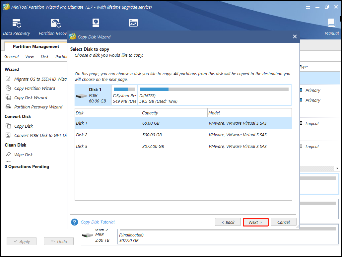This screenshot has height=257, width=342.
Task: Click the 500.00 GB capacity cell
Action: [152, 135]
